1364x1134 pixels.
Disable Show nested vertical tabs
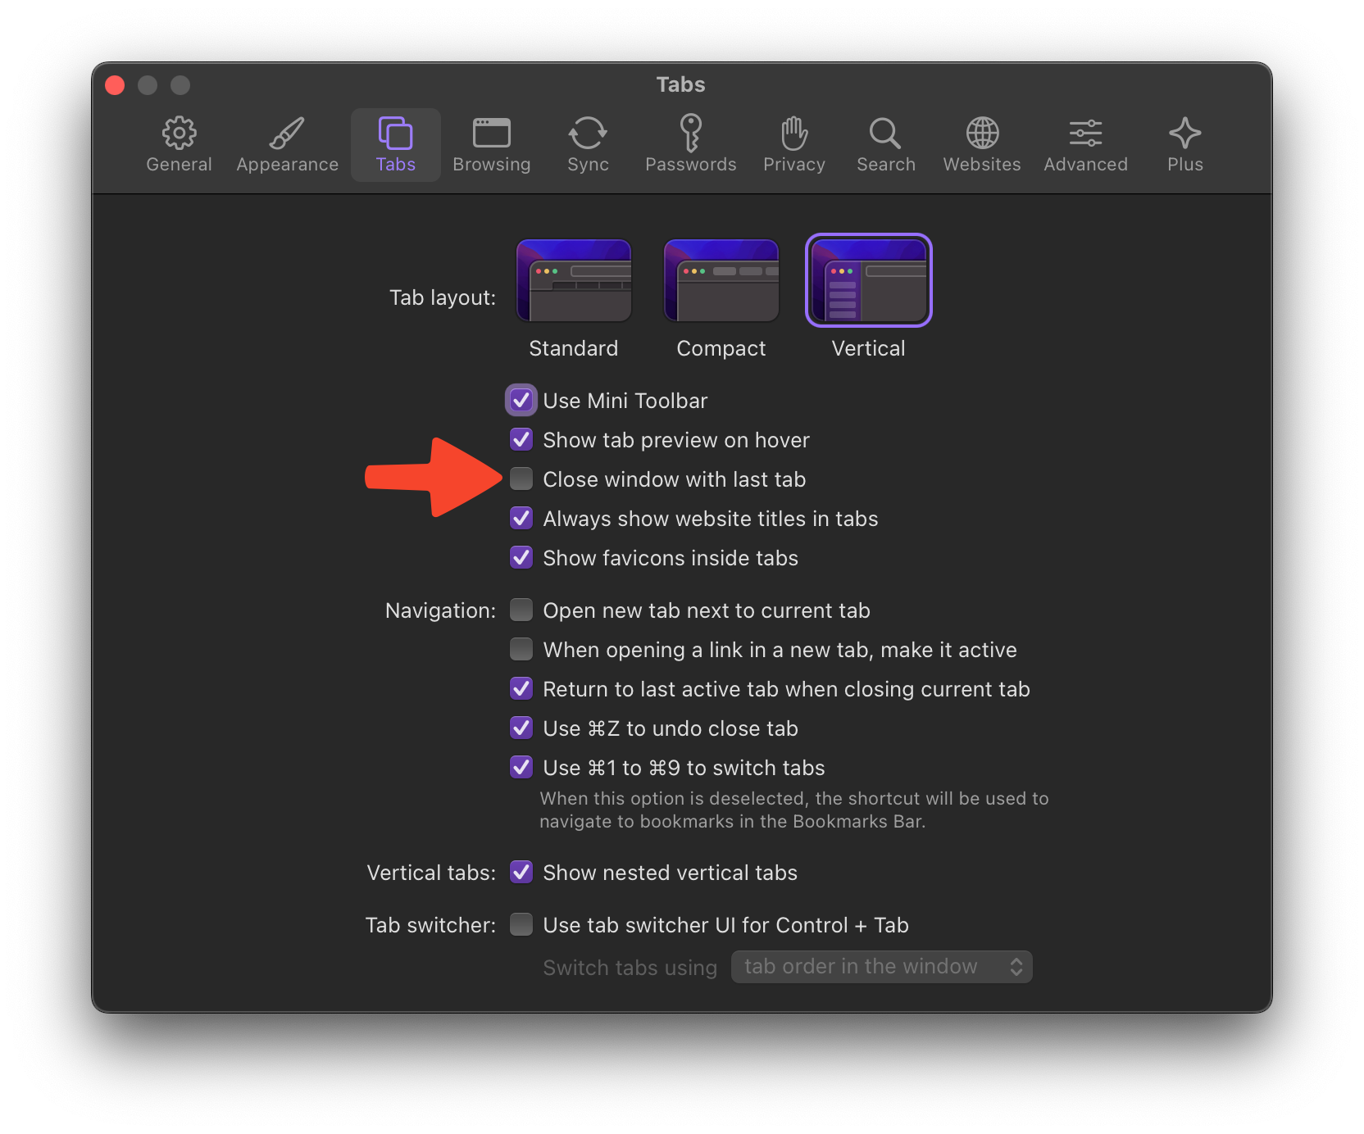click(521, 873)
